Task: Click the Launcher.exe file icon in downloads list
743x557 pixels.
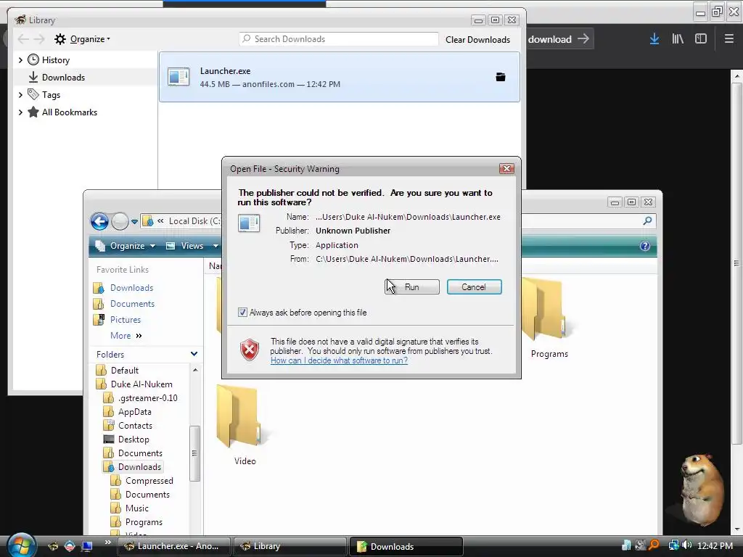Action: [x=178, y=77]
